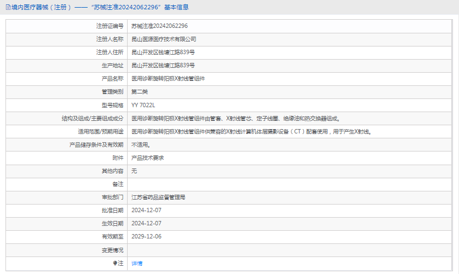Click the 生产地址 label

point(113,66)
